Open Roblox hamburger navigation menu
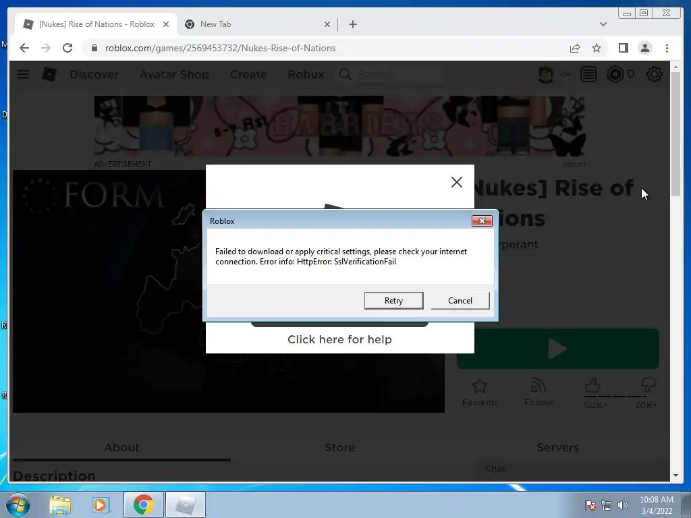691x518 pixels. (23, 74)
